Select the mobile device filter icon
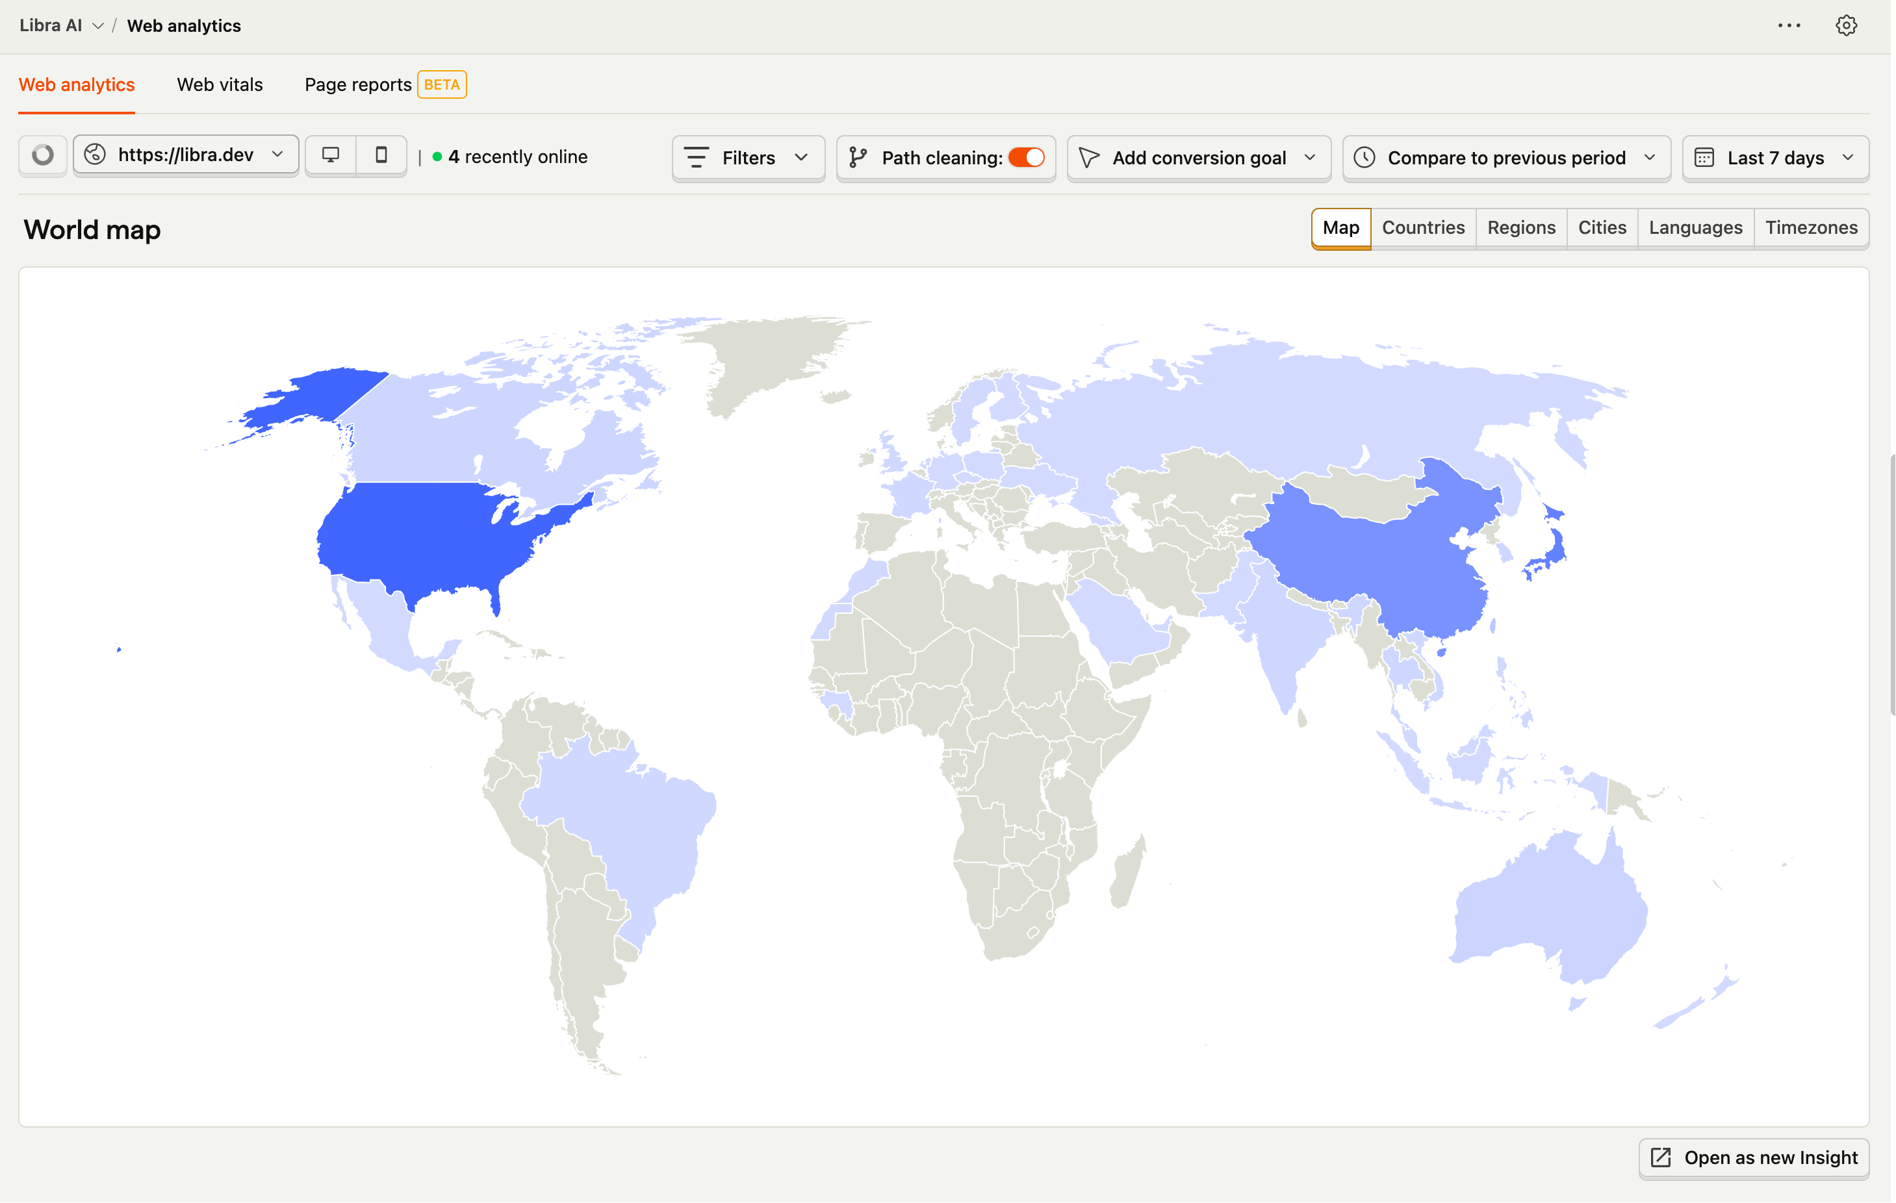 [x=381, y=155]
